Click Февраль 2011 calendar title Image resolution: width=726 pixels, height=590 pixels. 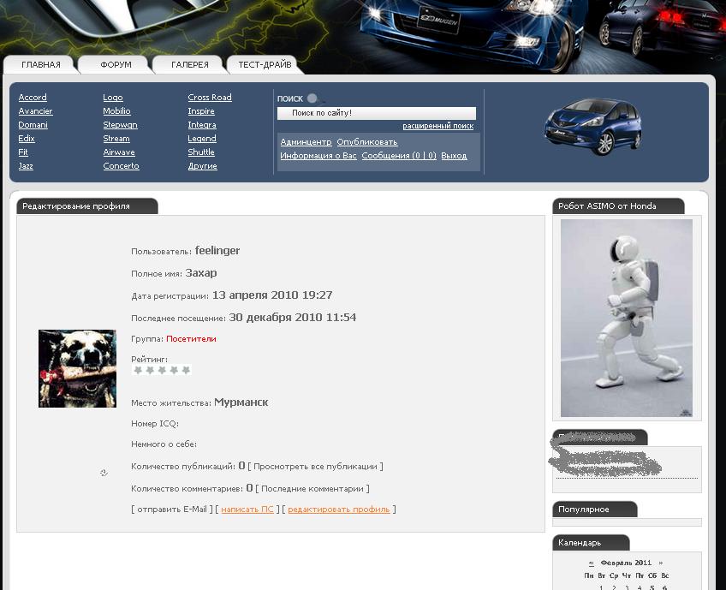(x=626, y=563)
